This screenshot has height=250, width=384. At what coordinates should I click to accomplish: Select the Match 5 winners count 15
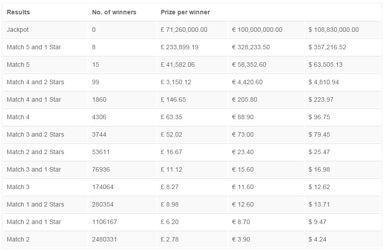coord(96,65)
